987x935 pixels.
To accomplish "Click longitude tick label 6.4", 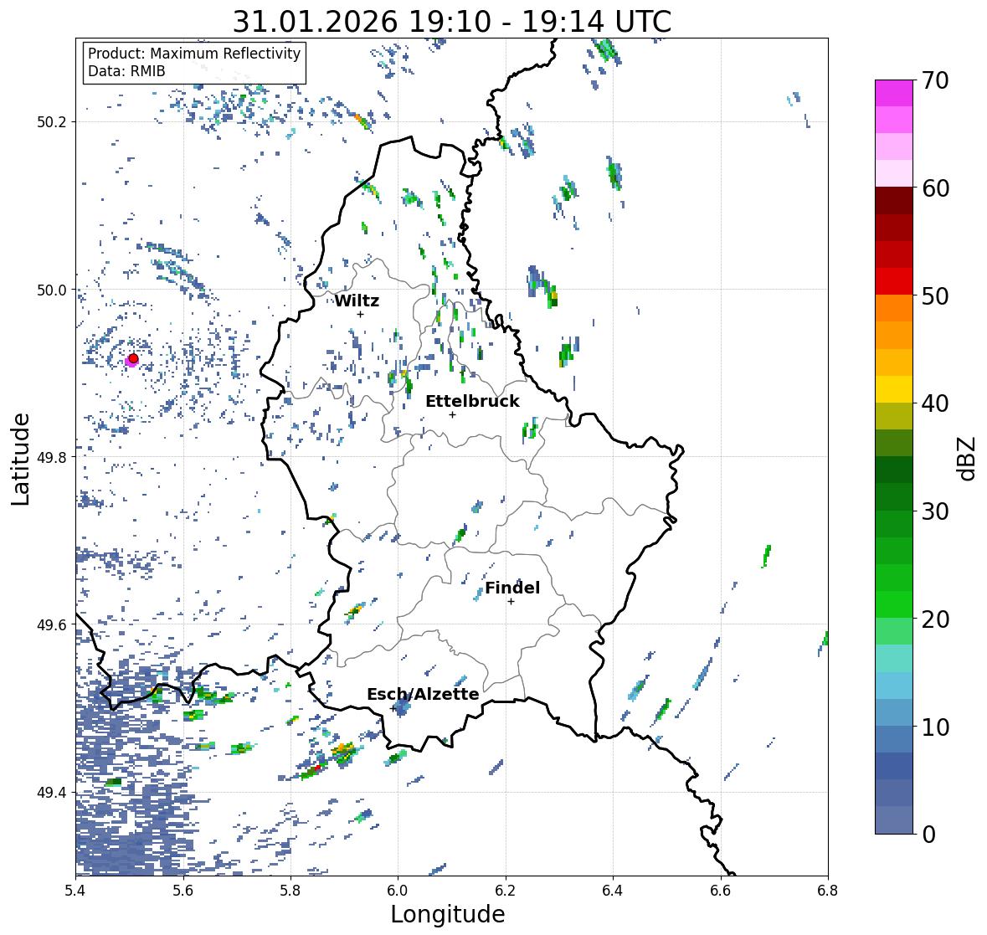I will tap(613, 891).
